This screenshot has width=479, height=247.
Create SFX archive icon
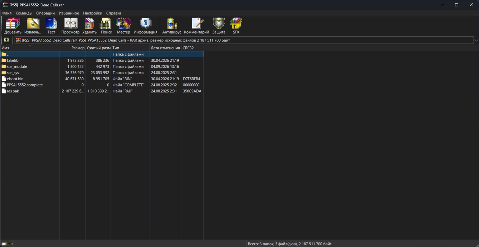point(236,26)
